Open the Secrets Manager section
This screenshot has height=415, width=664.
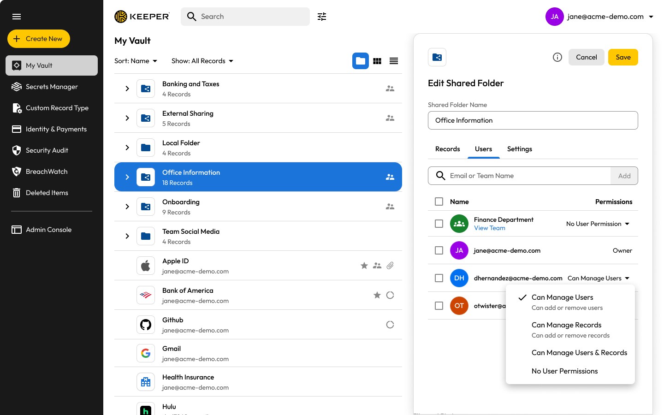tap(51, 87)
